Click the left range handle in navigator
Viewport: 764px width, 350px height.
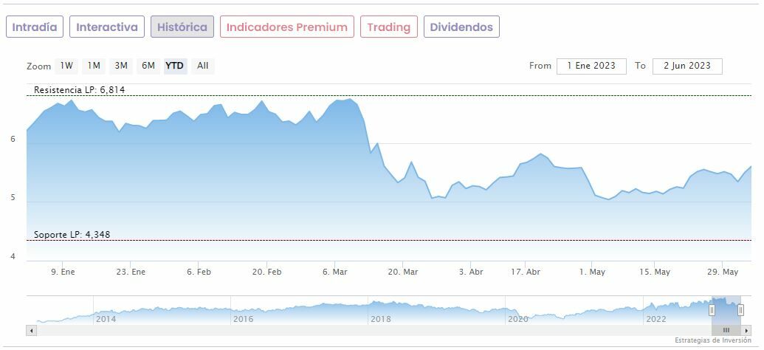click(x=712, y=311)
